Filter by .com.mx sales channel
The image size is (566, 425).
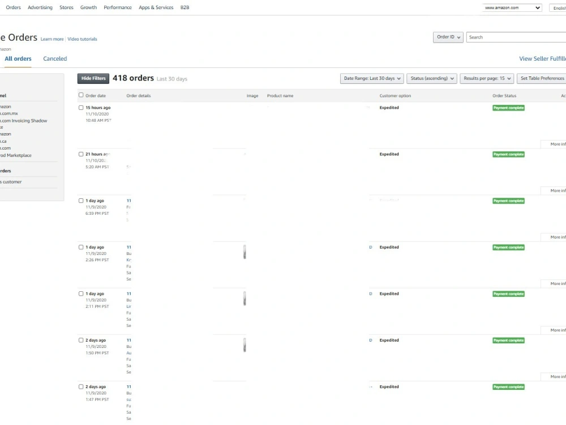[x=9, y=113]
